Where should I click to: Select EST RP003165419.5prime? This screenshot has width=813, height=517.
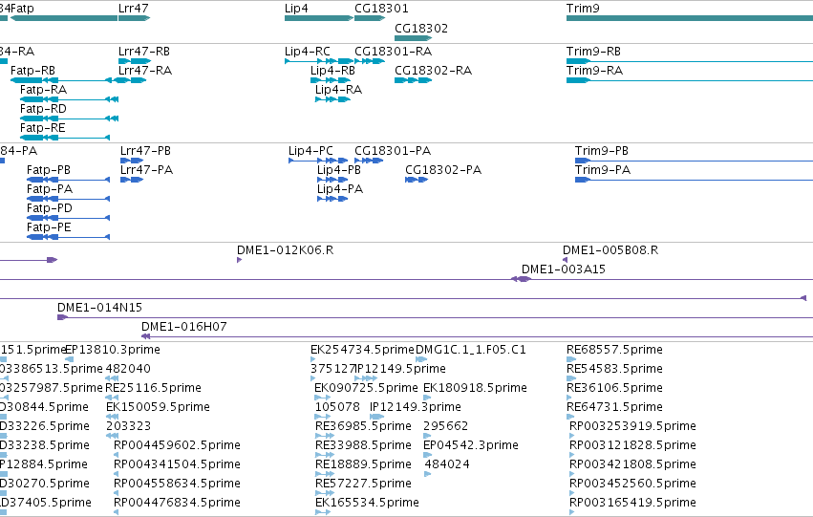(572, 512)
